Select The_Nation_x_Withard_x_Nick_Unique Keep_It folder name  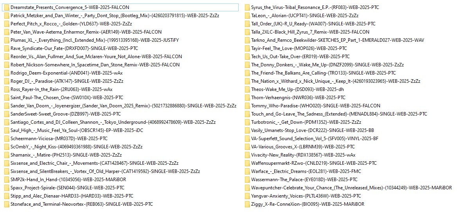pyautogui.click(x=336, y=81)
